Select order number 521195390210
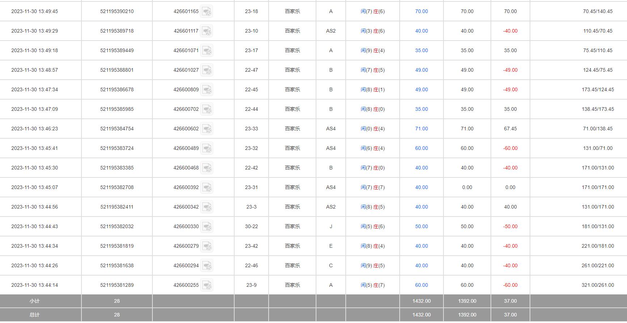627x323 pixels. [117, 12]
